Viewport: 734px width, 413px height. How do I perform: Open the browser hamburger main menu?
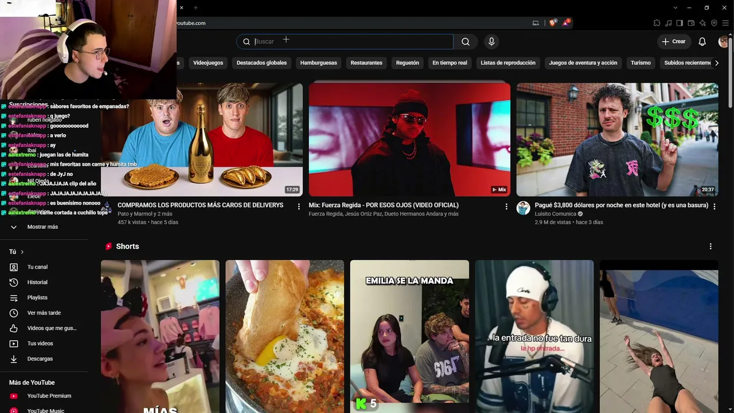[x=725, y=23]
